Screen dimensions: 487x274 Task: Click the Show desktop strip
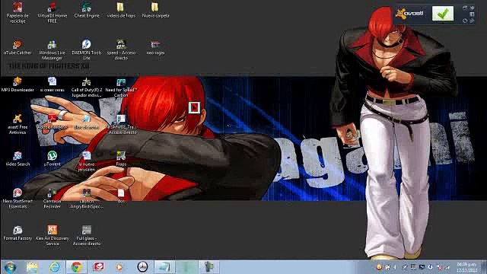coord(484,267)
